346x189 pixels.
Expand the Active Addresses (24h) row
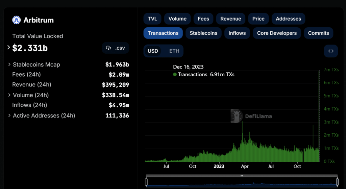tap(9, 115)
